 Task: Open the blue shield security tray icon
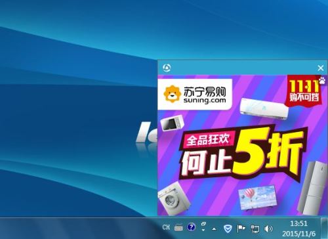(x=228, y=228)
